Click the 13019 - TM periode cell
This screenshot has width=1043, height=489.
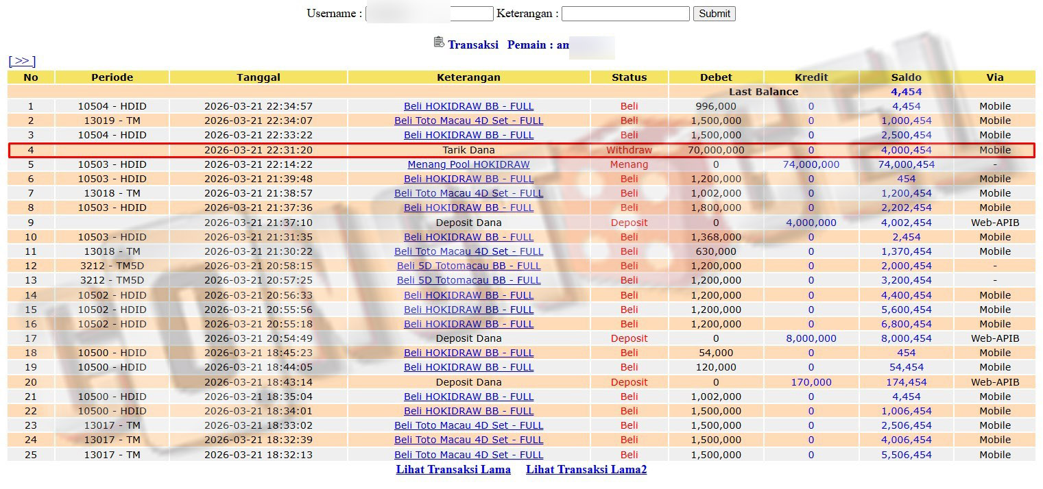pyautogui.click(x=112, y=121)
